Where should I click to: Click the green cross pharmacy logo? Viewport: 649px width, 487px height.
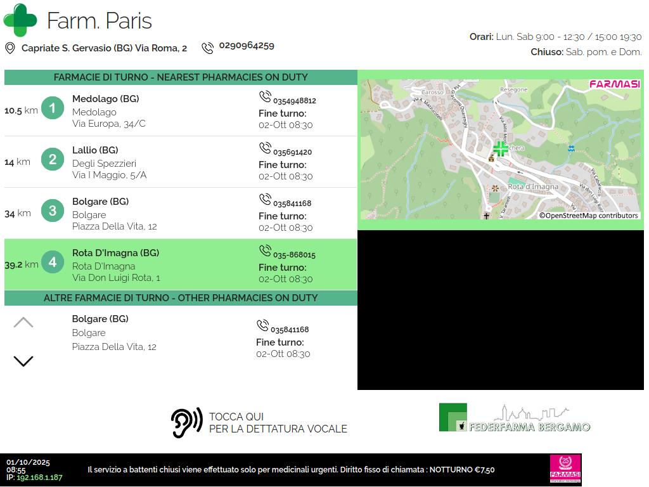pos(20,20)
